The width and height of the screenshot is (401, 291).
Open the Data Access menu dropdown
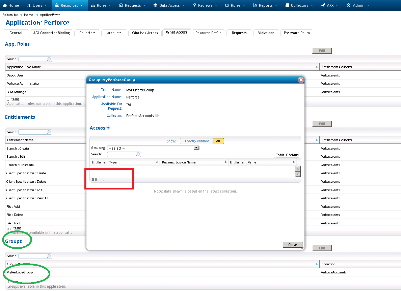coord(183,6)
